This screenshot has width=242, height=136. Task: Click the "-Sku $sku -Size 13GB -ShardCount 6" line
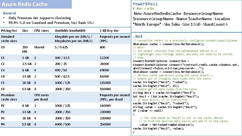point(195,24)
